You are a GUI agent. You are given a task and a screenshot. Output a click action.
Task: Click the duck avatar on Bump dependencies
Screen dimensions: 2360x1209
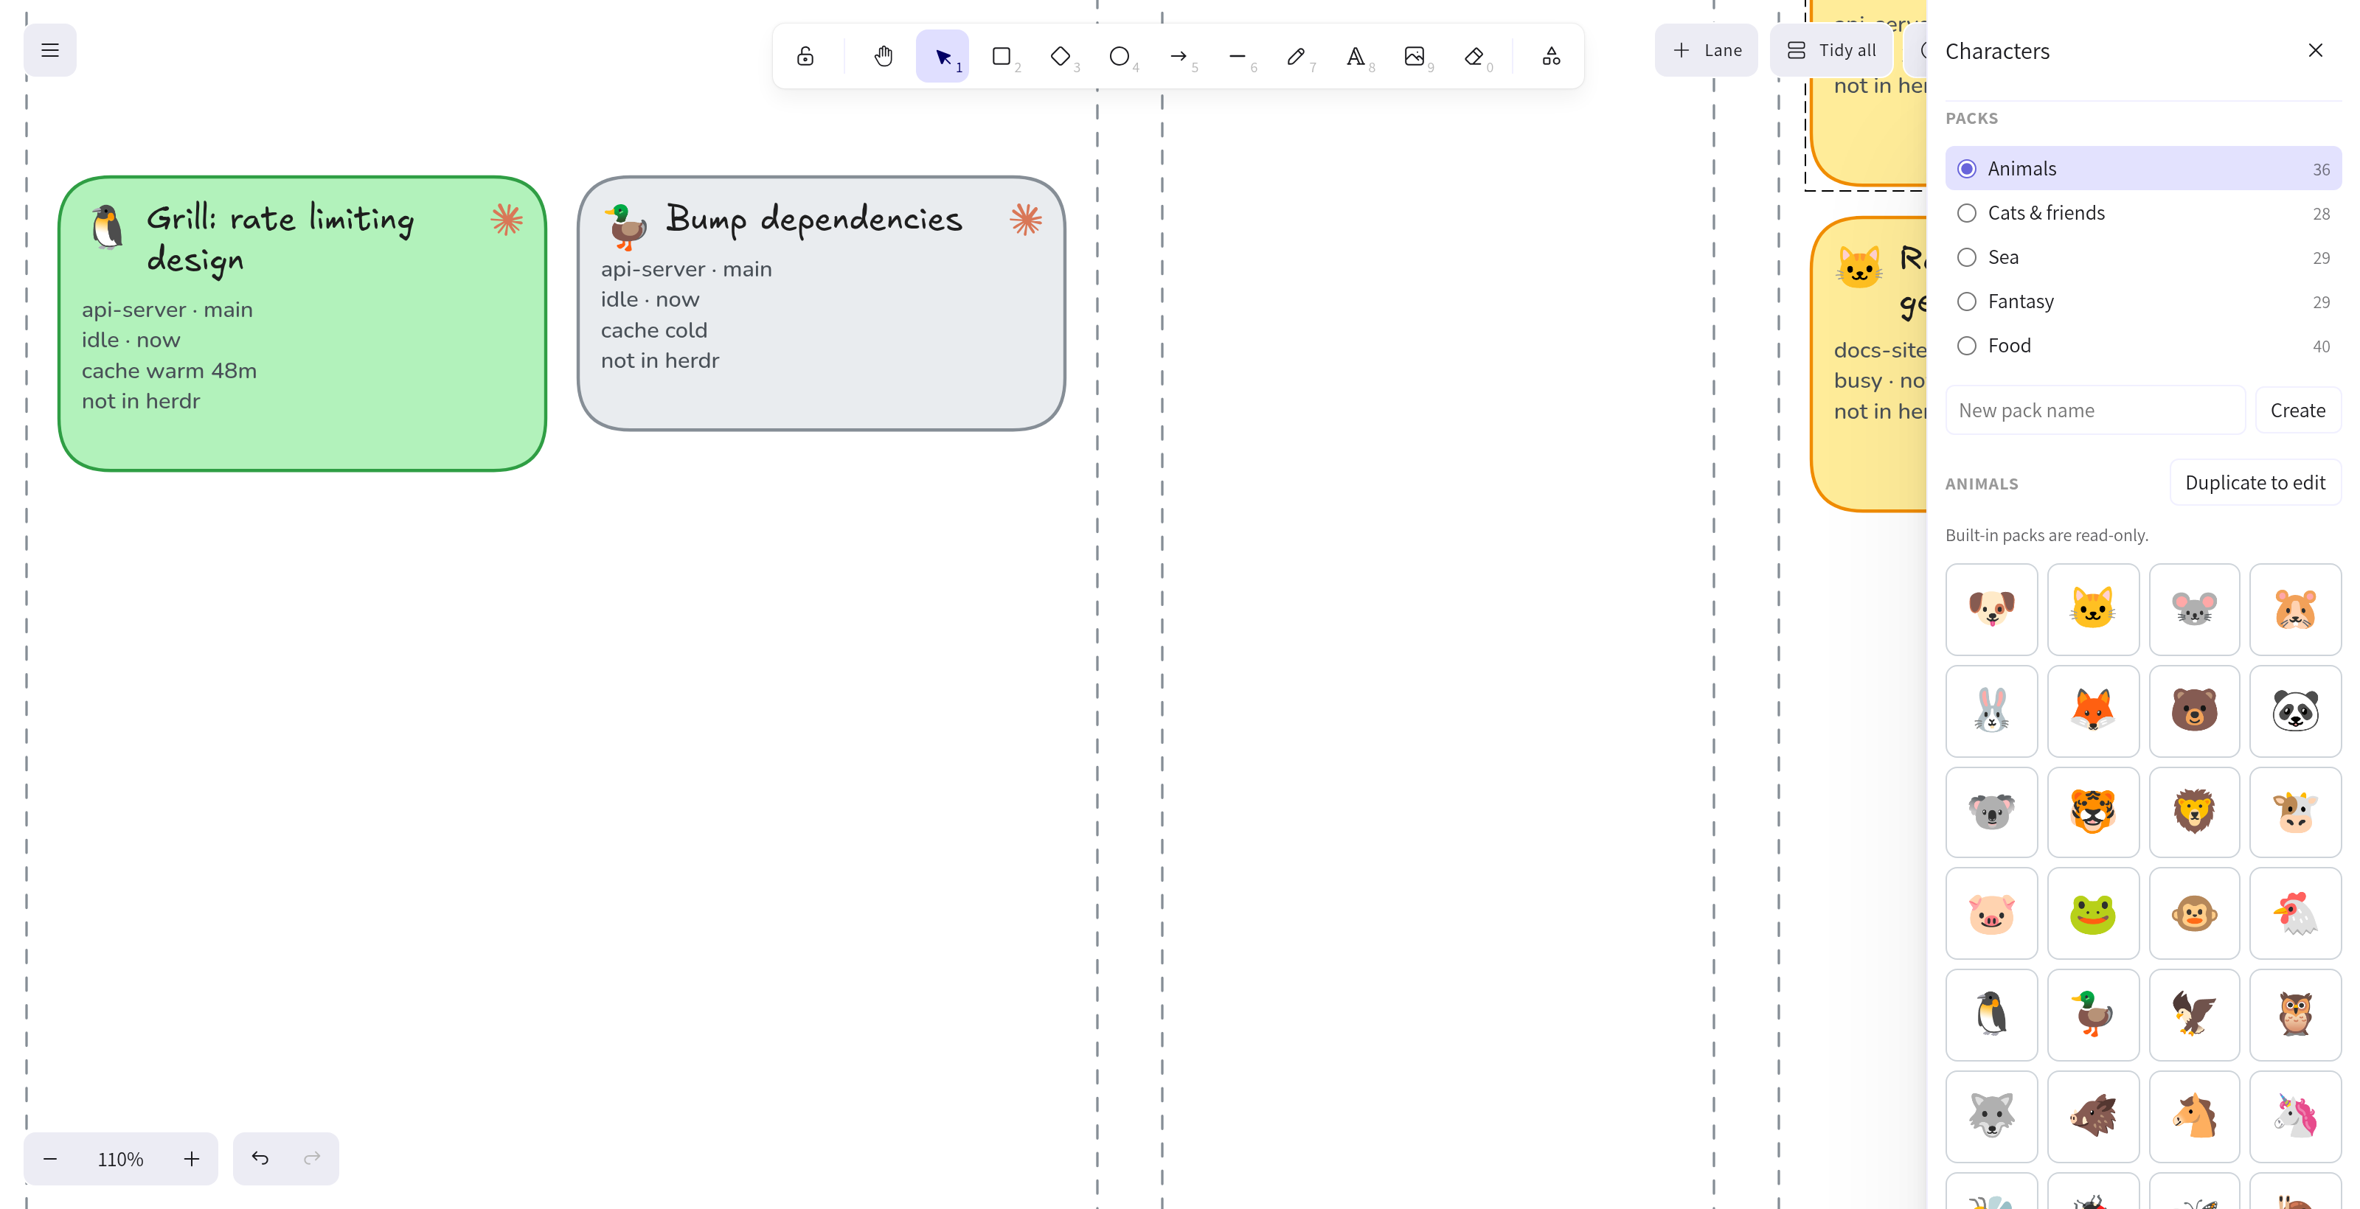[627, 226]
